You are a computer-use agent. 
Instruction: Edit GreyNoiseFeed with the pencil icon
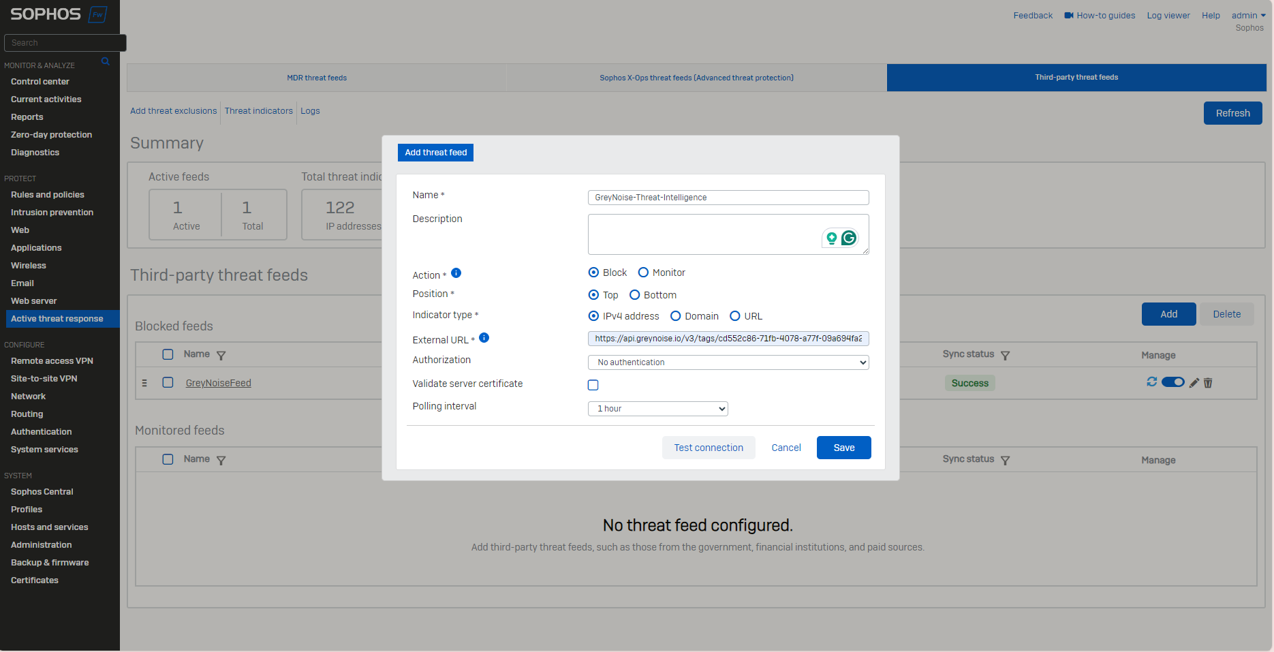coord(1194,383)
